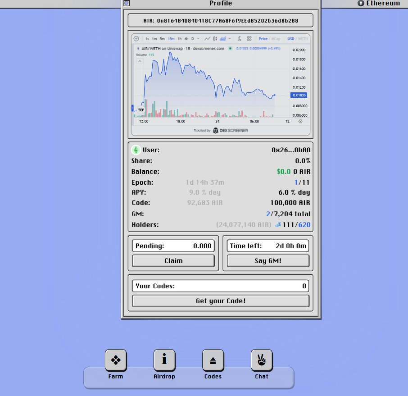The image size is (408, 396).
Task: Click the GM value 2/7,204 total
Action: tap(288, 214)
